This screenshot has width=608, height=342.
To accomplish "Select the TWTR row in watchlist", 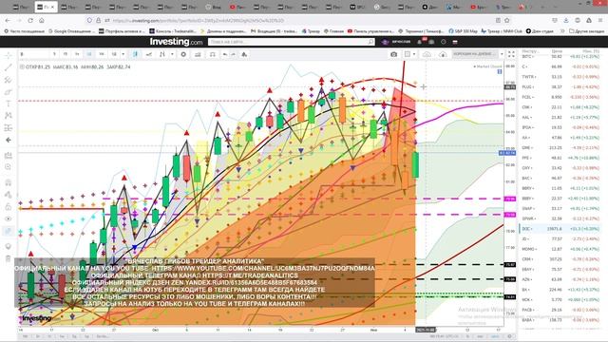I will [560, 76].
